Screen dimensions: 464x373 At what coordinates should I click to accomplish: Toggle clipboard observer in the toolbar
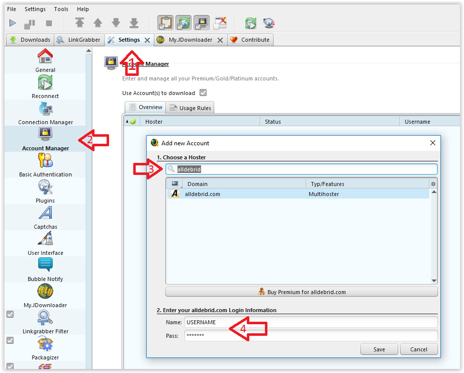point(165,23)
